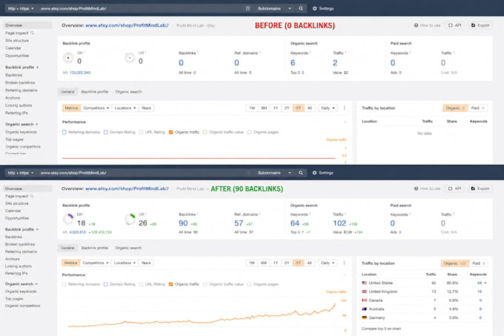Open Top pages in the after panel sidebar

click(14, 299)
